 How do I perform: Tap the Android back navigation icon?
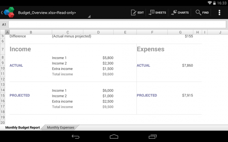tap(76, 137)
